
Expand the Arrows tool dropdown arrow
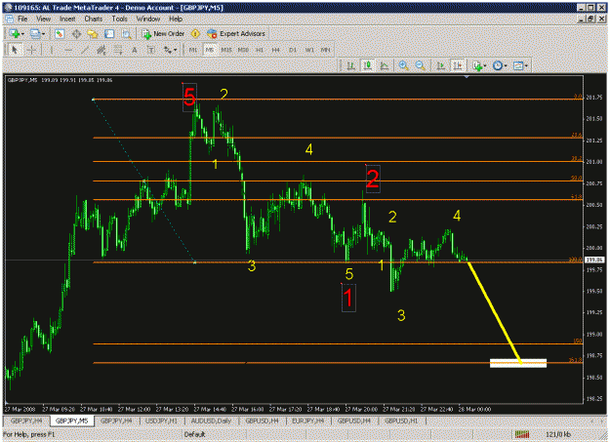(175, 50)
